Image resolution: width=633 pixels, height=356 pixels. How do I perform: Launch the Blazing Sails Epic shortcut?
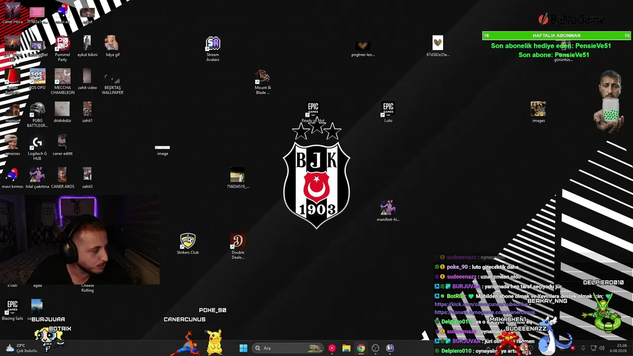click(x=12, y=311)
